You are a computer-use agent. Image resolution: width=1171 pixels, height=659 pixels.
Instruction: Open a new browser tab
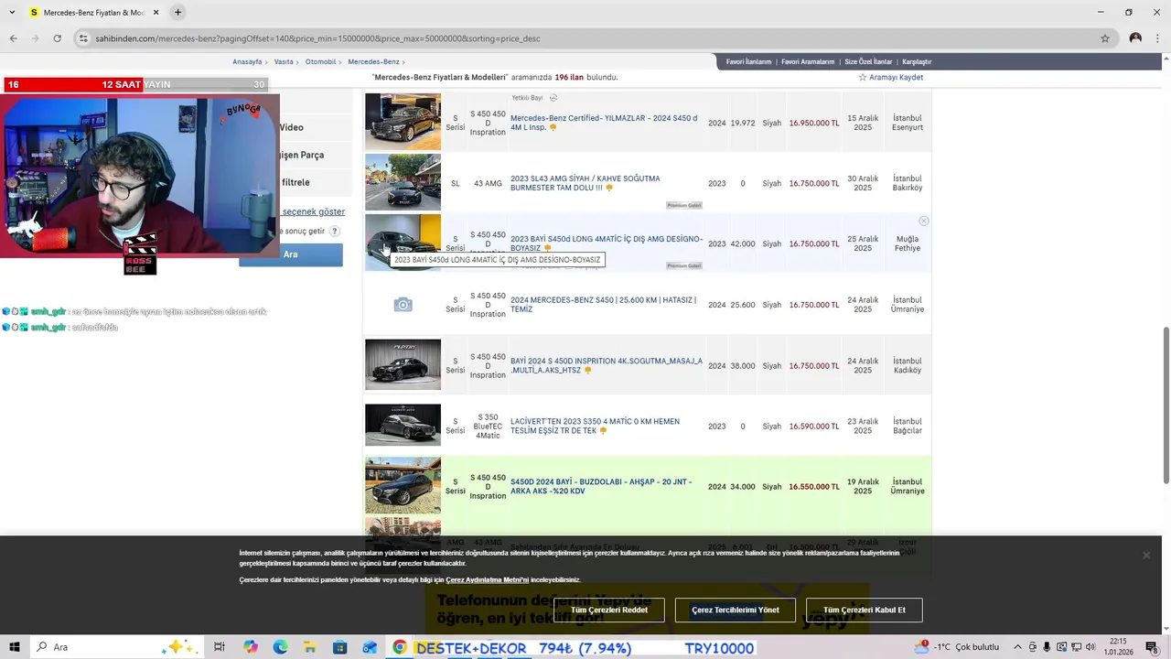(x=177, y=12)
